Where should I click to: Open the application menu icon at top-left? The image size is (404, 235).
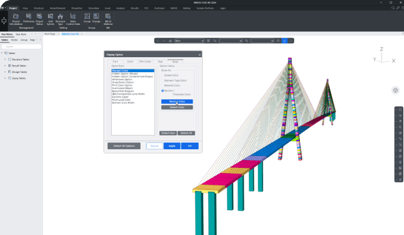click(2, 8)
